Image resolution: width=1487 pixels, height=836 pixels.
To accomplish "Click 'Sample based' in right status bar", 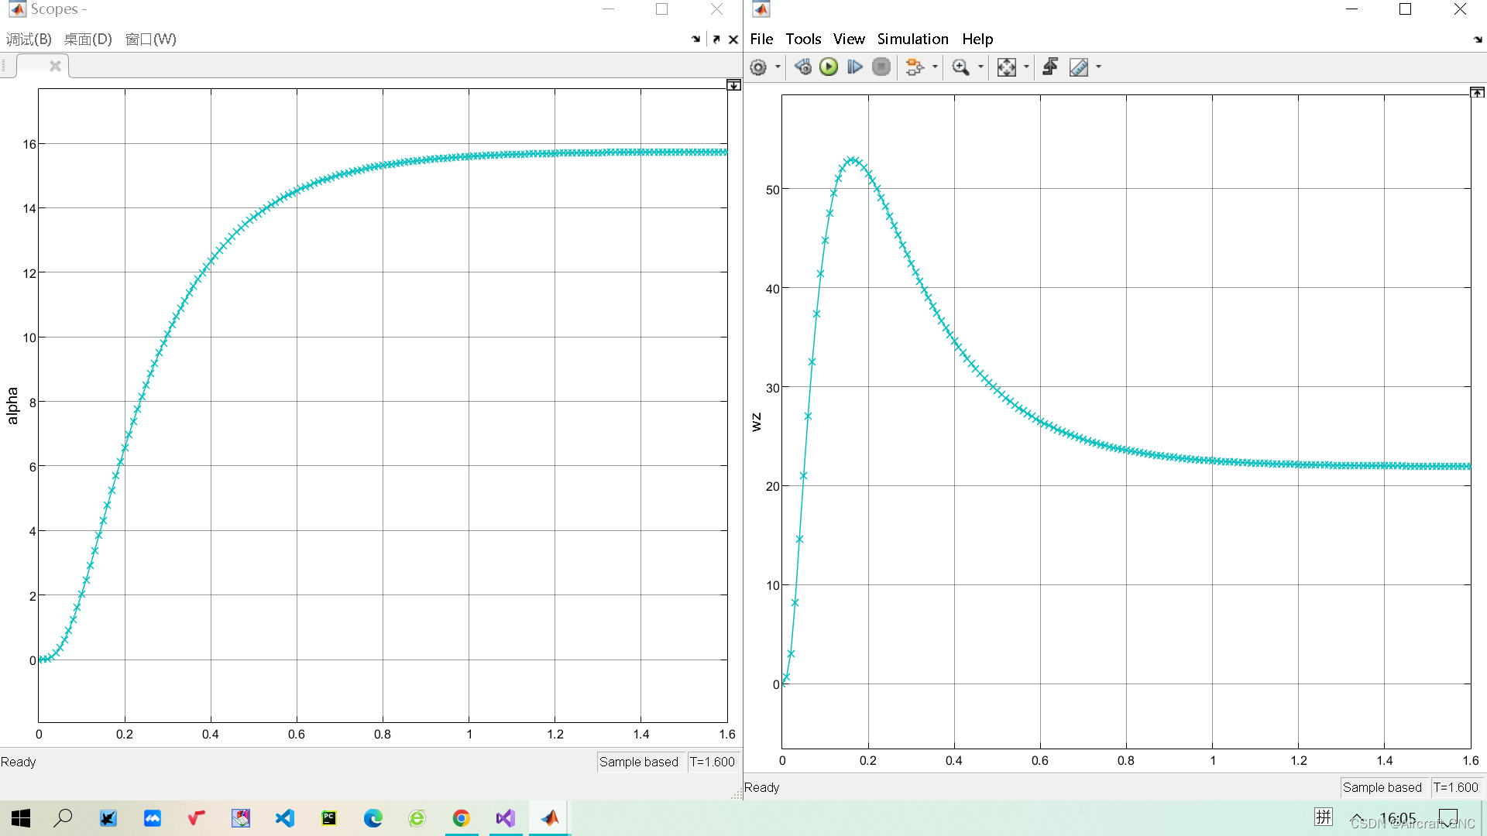I will coord(1382,787).
